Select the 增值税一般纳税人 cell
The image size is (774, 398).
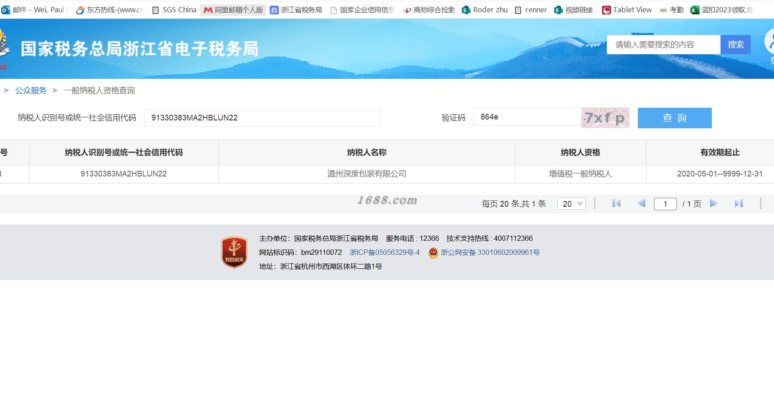pos(580,174)
